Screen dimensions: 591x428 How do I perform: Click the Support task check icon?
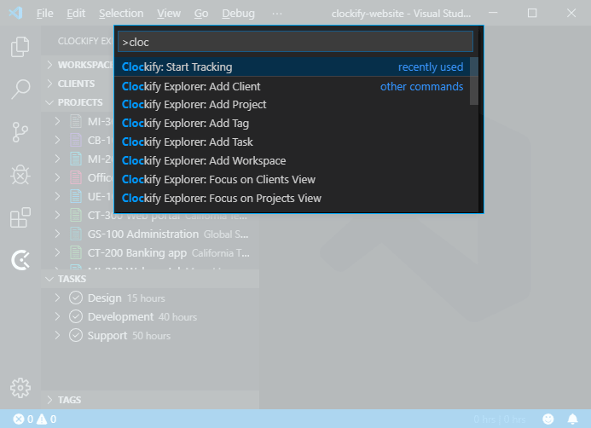(x=76, y=335)
